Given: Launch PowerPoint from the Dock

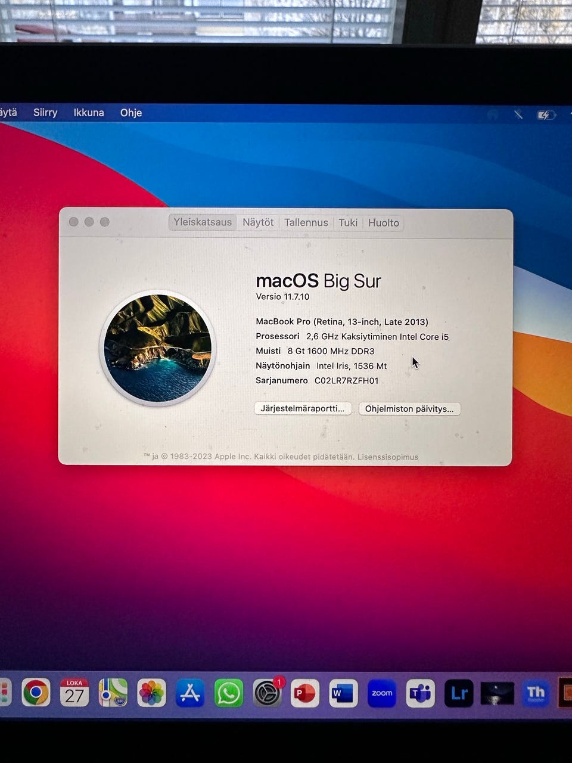Looking at the screenshot, I should (x=305, y=693).
